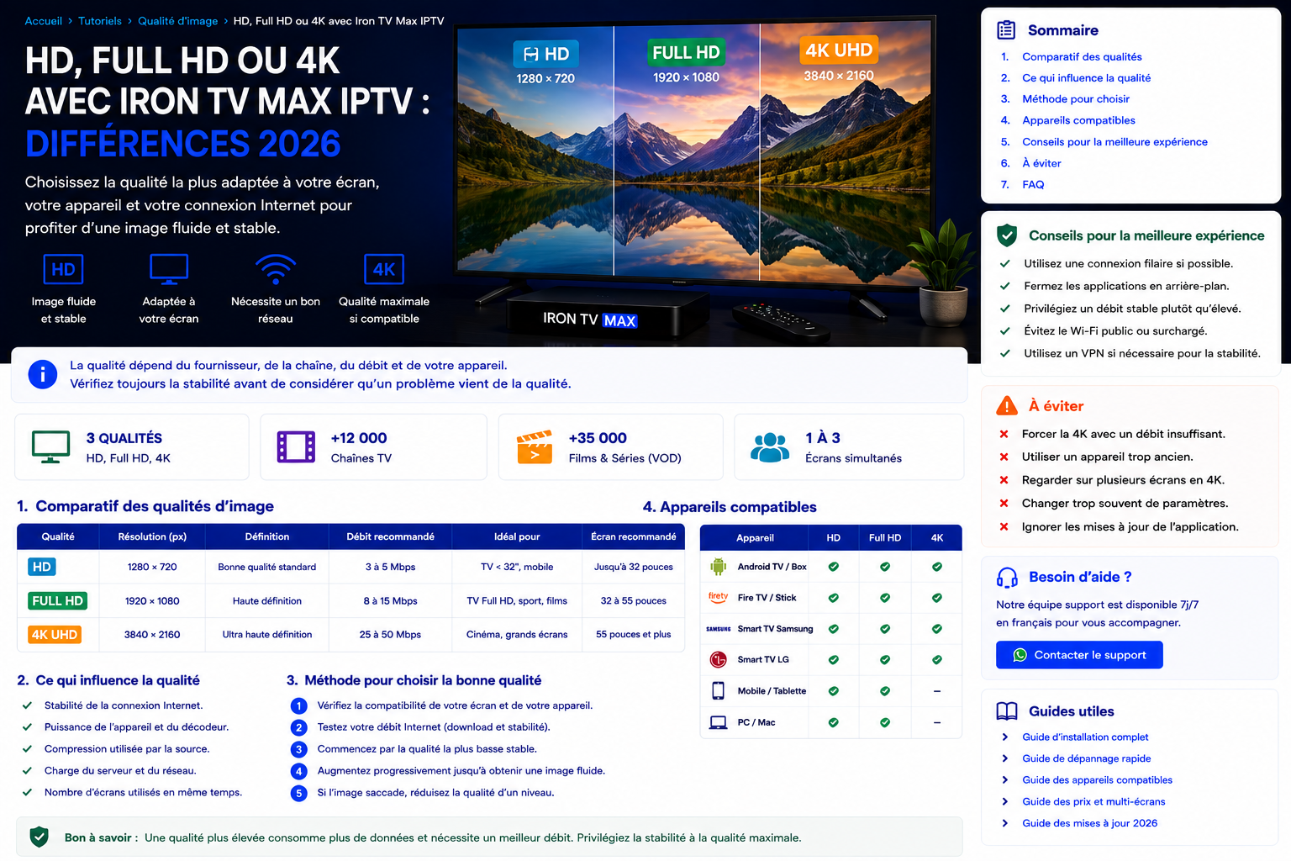This screenshot has width=1291, height=861.
Task: Jump to 'Comparatif des qualités' in Sommaire
Action: [x=1082, y=56]
